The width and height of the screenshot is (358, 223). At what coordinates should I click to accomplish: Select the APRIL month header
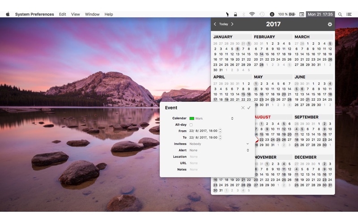click(x=232, y=77)
